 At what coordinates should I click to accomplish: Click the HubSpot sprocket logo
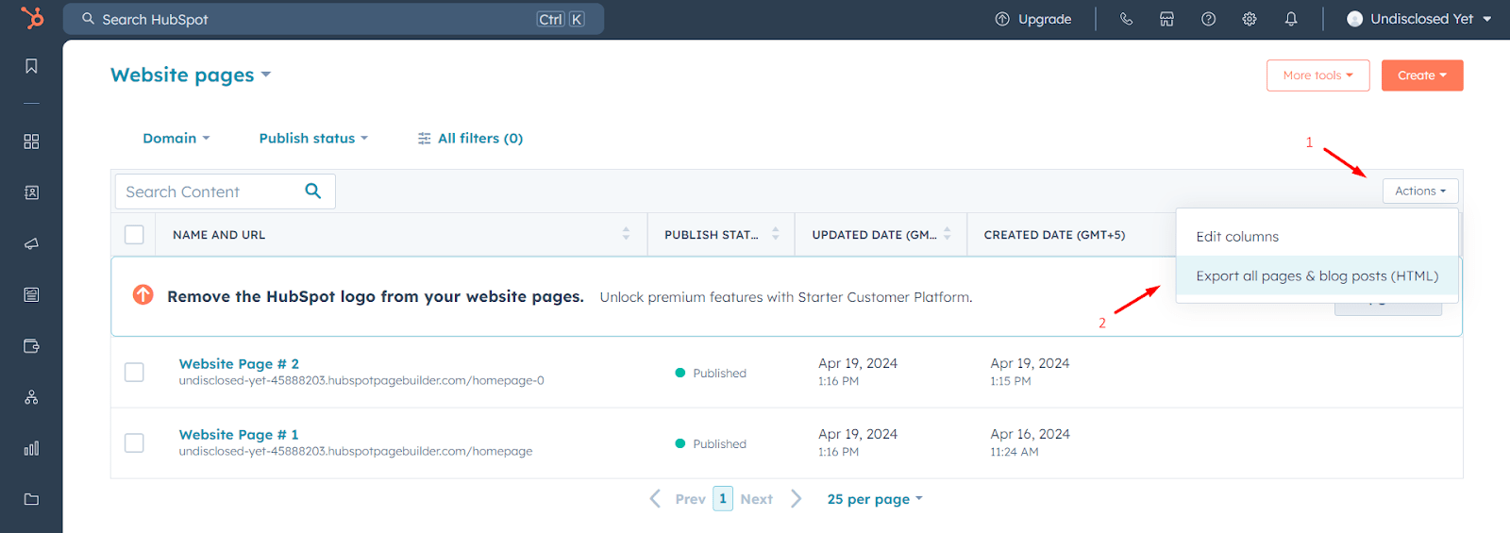[32, 18]
